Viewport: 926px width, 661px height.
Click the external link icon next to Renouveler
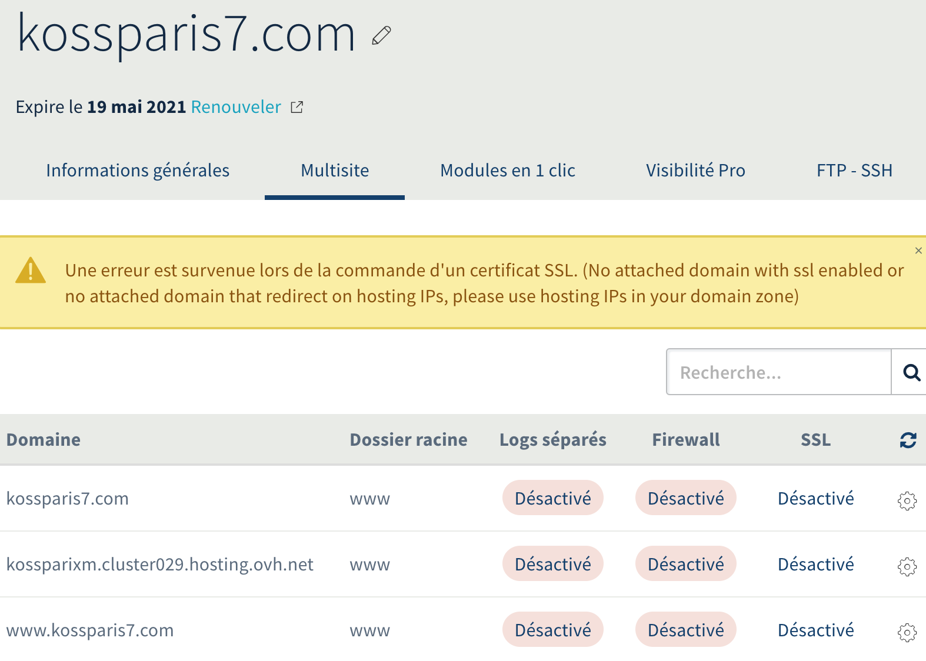click(297, 107)
